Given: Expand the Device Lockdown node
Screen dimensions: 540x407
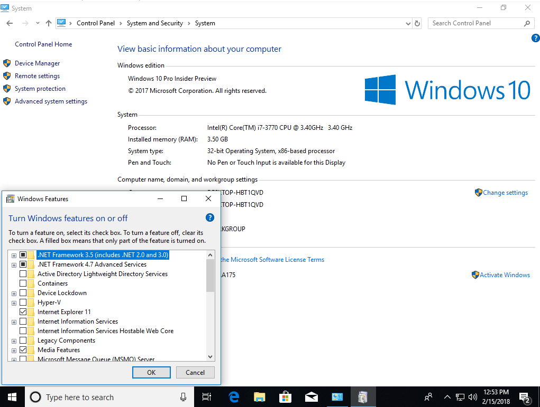Looking at the screenshot, I should coord(14,294).
